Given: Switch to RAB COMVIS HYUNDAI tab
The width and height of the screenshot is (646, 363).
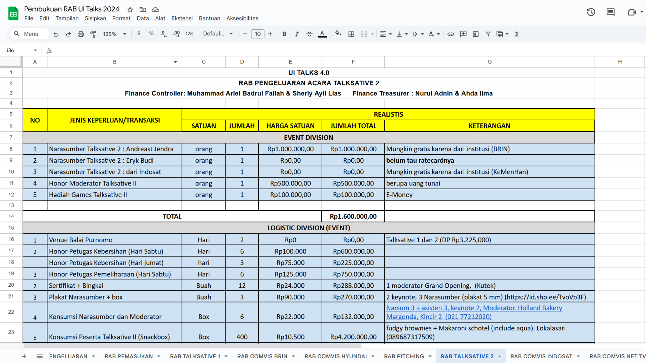Looking at the screenshot, I should click(336, 356).
